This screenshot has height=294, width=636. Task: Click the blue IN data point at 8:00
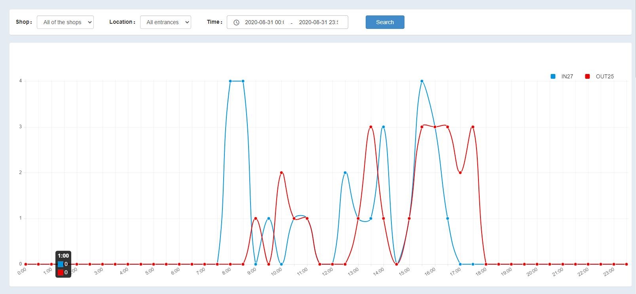pyautogui.click(x=230, y=81)
